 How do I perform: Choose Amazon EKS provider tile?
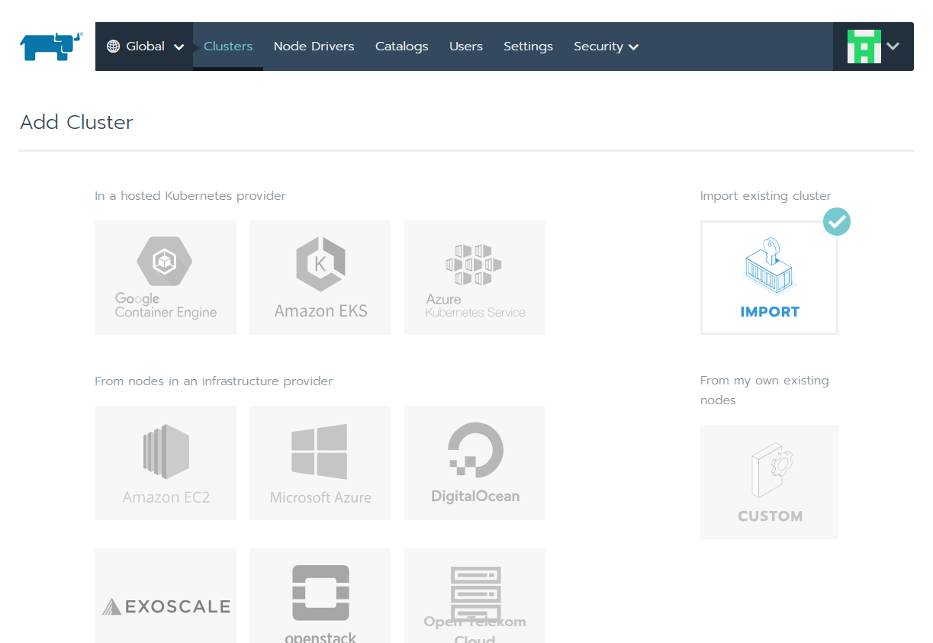pyautogui.click(x=320, y=278)
